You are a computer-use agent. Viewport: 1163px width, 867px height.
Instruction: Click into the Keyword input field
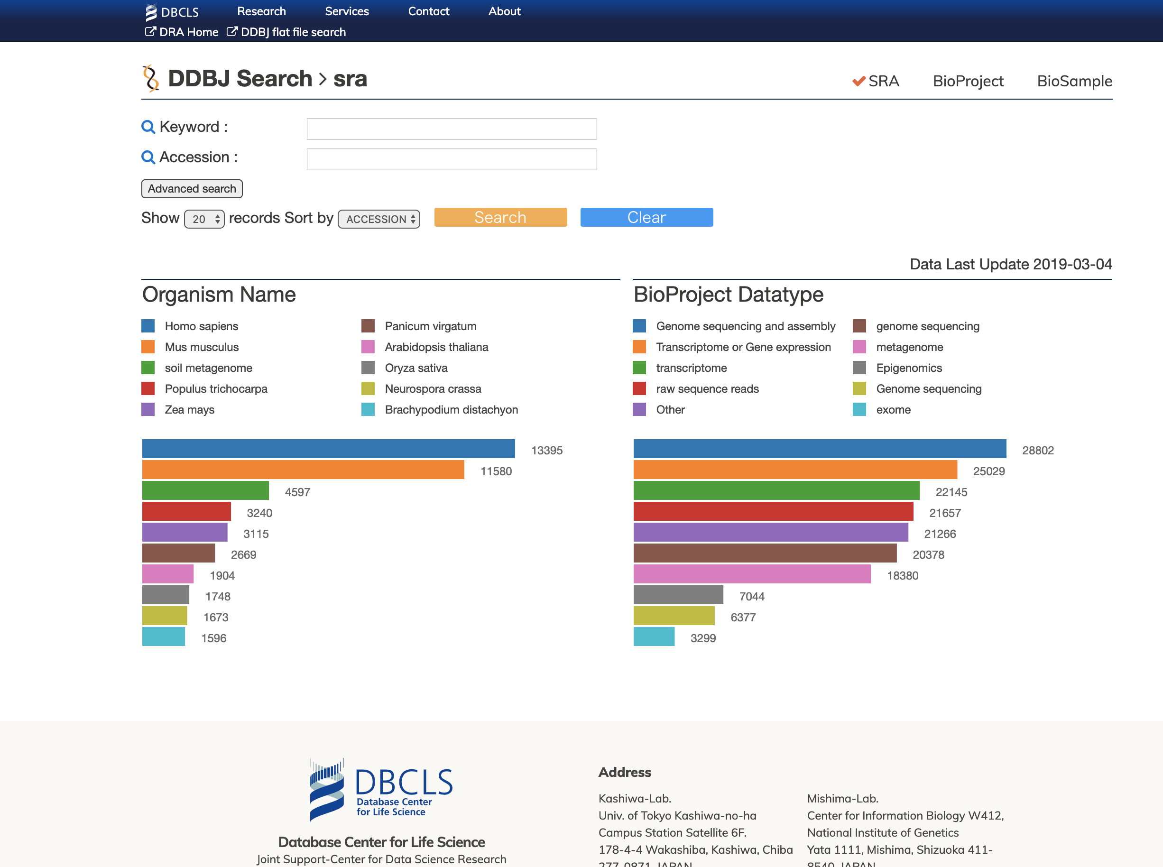point(452,129)
